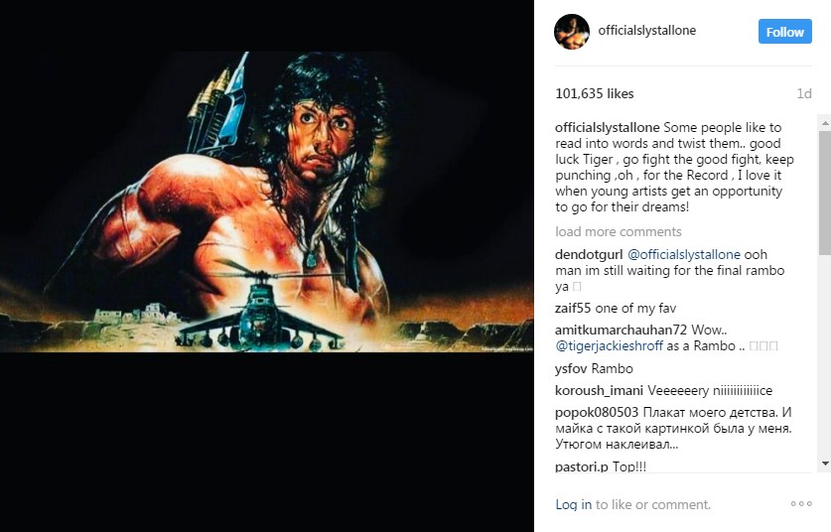Screen dimensions: 831x532
Task: Click the scrollbar down arrow
Action: click(x=825, y=464)
